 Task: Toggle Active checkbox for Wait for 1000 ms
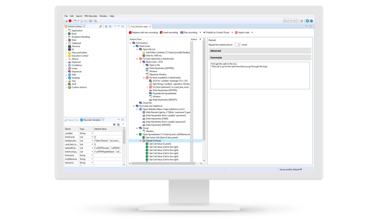[x=192, y=56]
